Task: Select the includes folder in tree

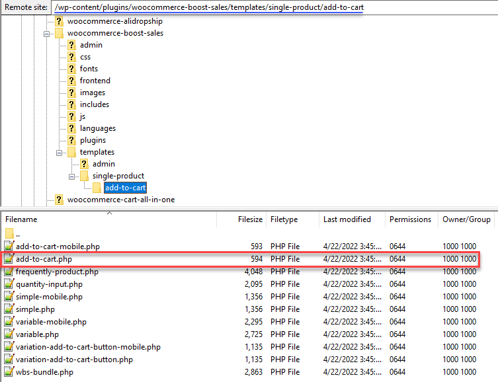Action: (x=95, y=104)
